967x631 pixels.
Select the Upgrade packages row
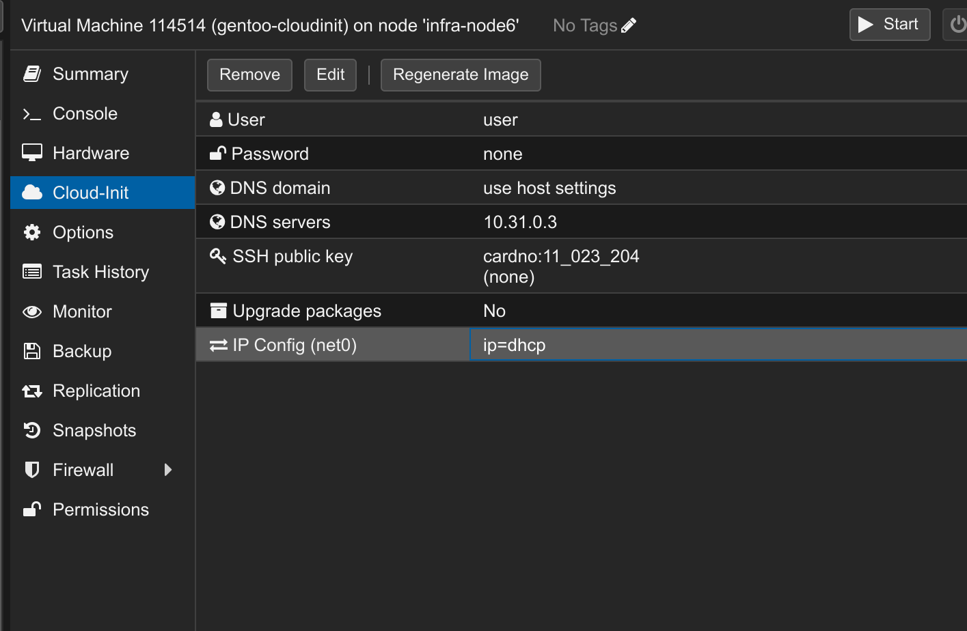pos(581,311)
